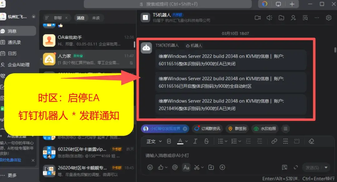Open 60326时区年卡姜露vip group chat
Screen dimensions: 337x182
point(88,152)
